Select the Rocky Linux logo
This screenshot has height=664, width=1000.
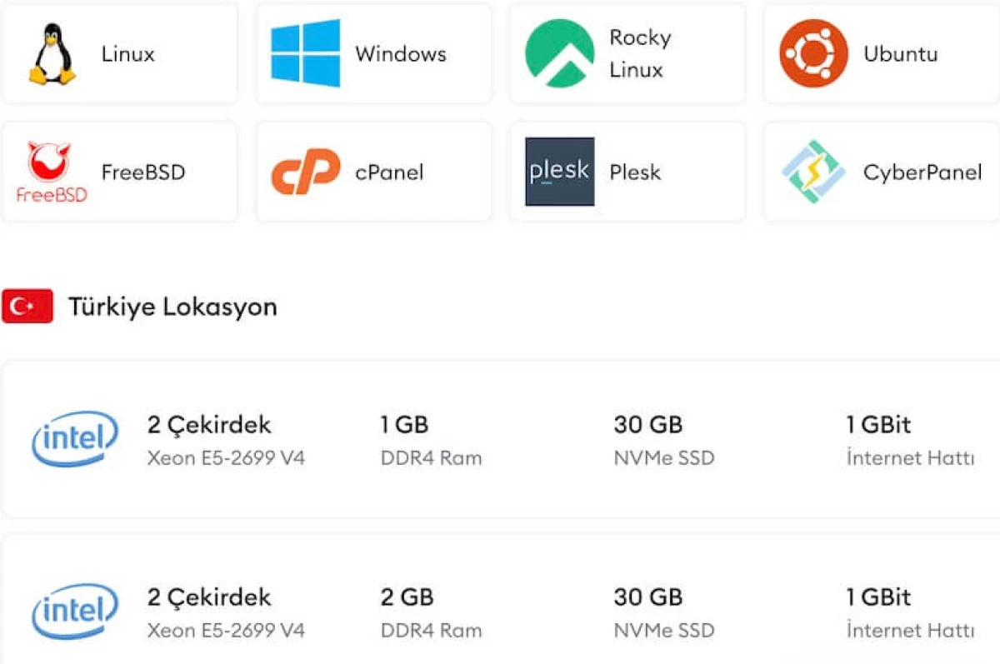pos(559,54)
